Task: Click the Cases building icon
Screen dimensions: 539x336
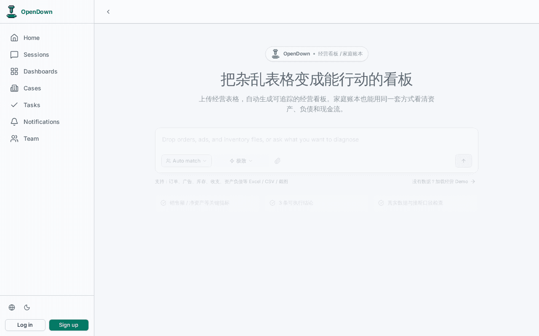Action: 14,88
